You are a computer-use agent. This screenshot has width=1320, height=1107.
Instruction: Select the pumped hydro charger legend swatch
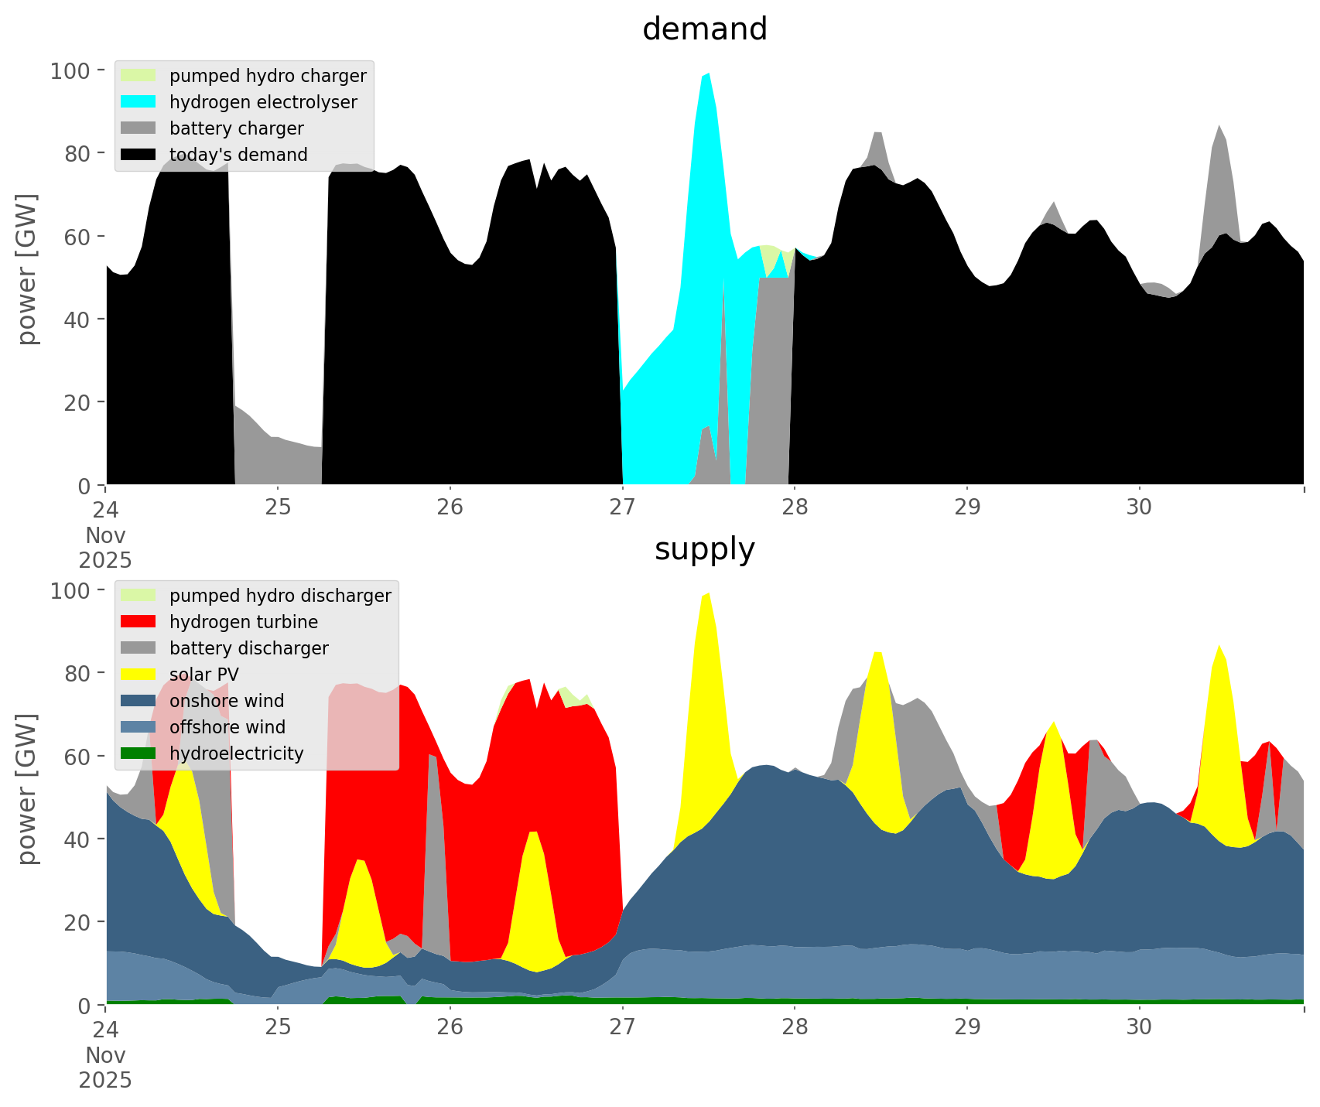(x=138, y=76)
